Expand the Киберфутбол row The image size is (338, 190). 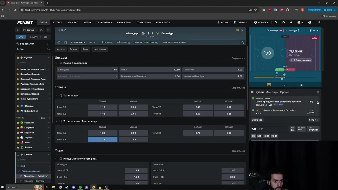click(33, 111)
